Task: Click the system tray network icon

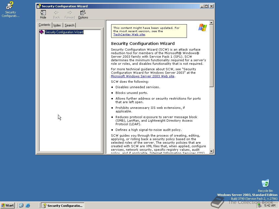Action: click(x=259, y=205)
